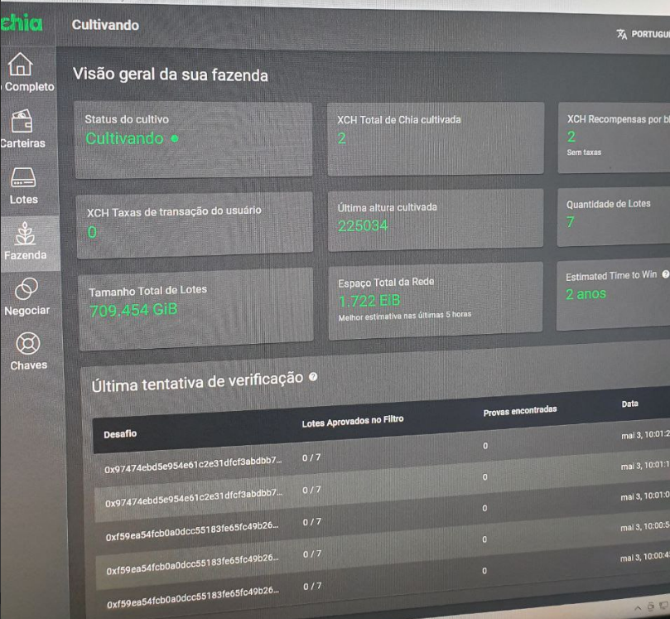Click the Sem taxas label

pos(584,152)
